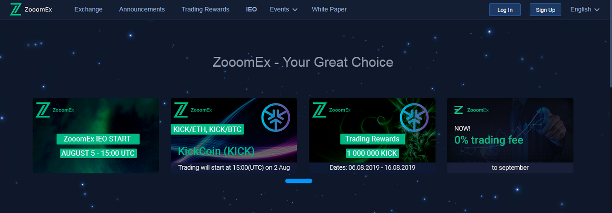Viewport: 612px width, 213px height.
Task: Click the Z logo on KickCoin banner
Action: click(181, 110)
